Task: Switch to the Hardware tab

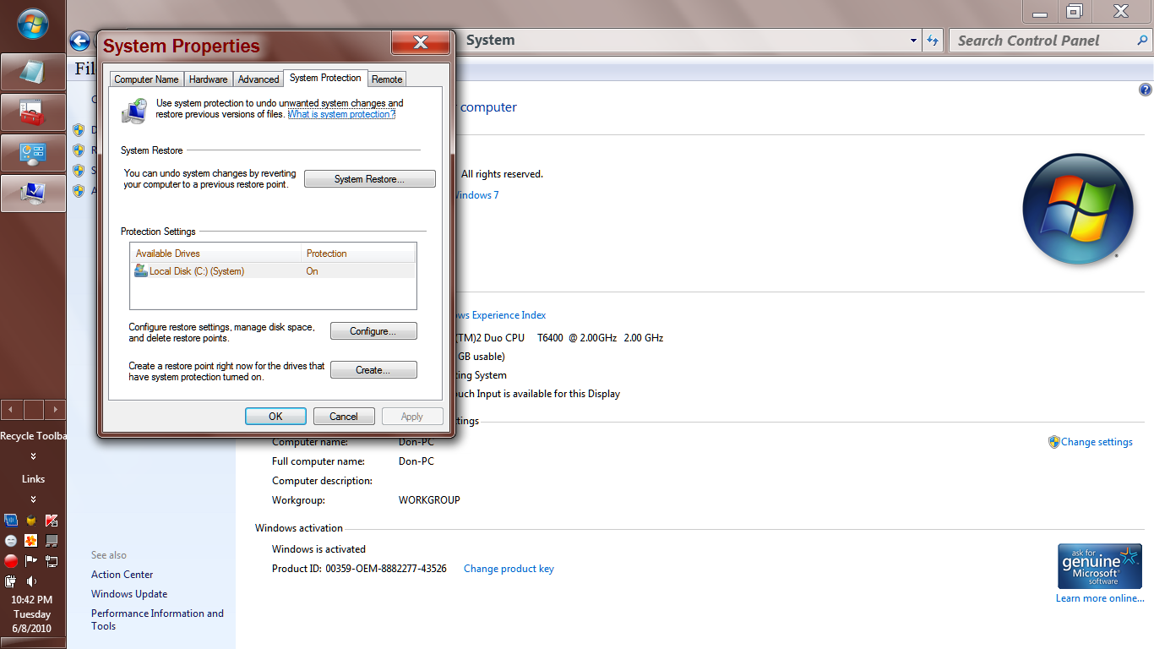Action: (x=208, y=79)
